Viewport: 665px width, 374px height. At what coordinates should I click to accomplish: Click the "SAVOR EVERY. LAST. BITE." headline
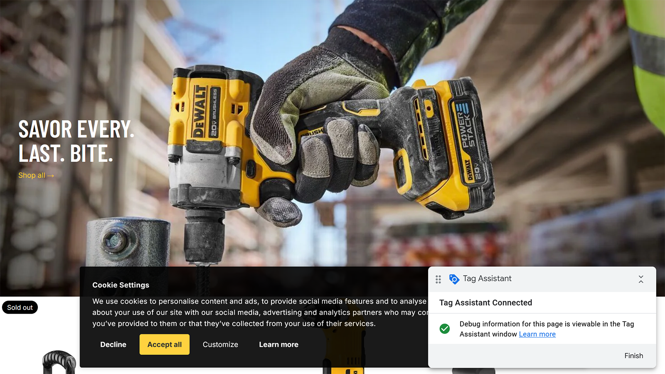click(x=76, y=141)
